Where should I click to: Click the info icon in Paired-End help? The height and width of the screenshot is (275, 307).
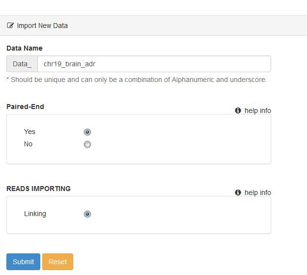238,110
